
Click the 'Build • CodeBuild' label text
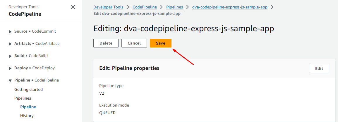(x=31, y=56)
